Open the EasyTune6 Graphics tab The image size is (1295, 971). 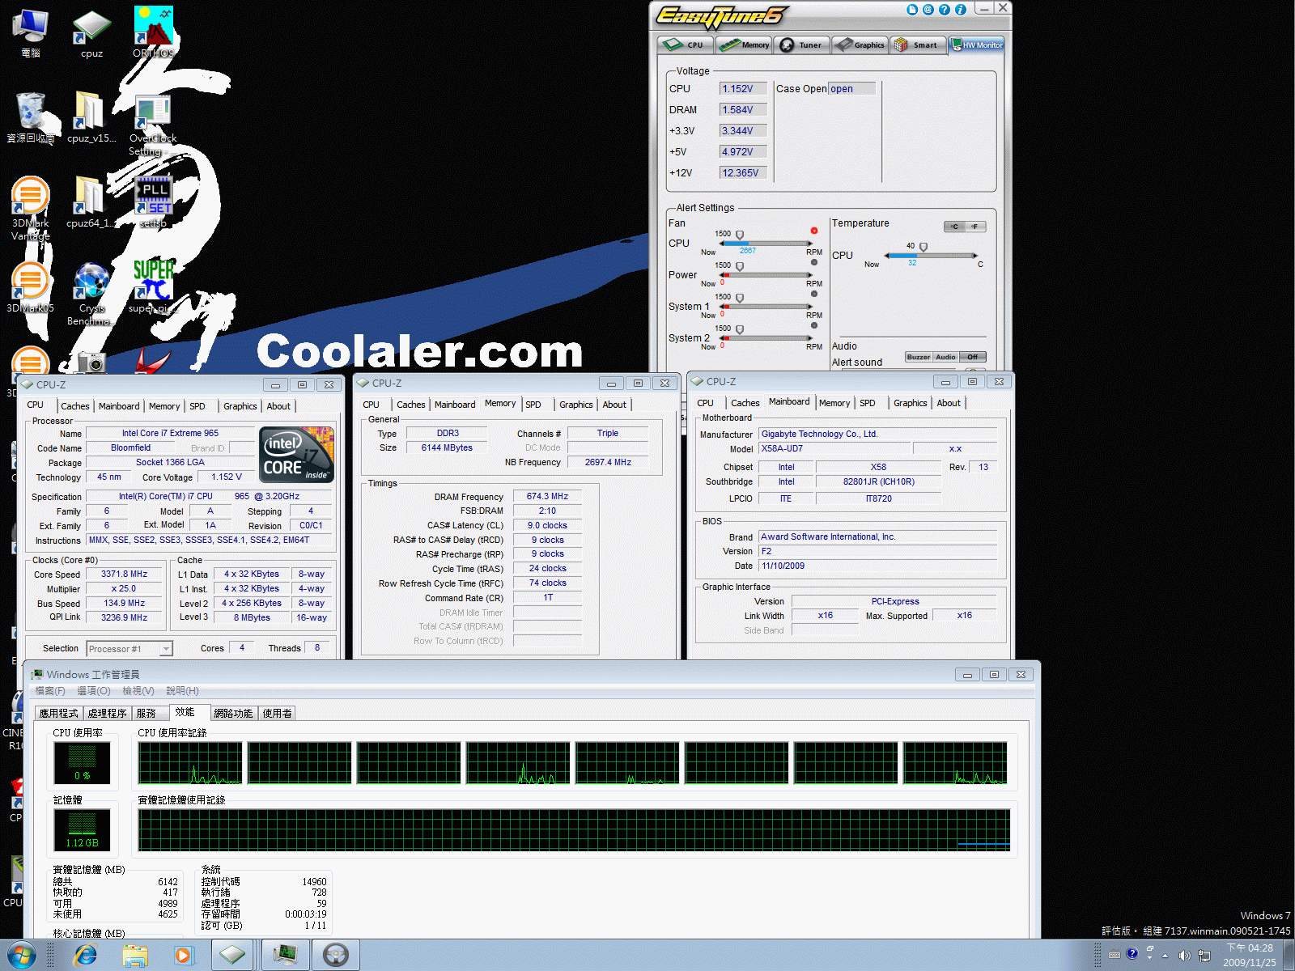point(860,45)
